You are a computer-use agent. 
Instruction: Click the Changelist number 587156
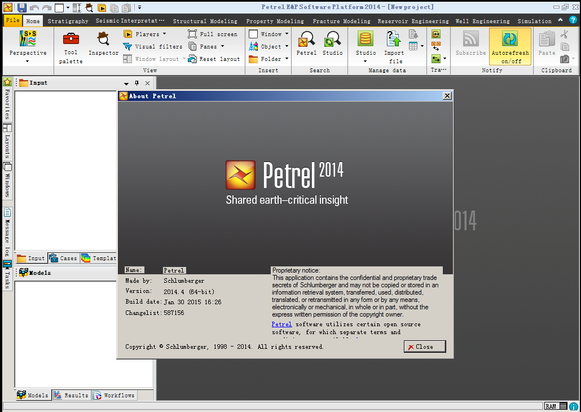tap(174, 313)
